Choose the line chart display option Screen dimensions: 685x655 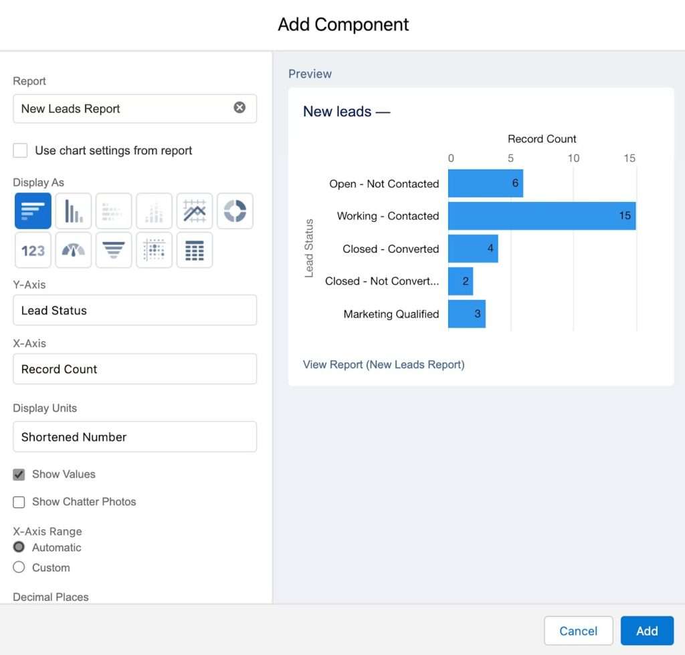click(194, 211)
